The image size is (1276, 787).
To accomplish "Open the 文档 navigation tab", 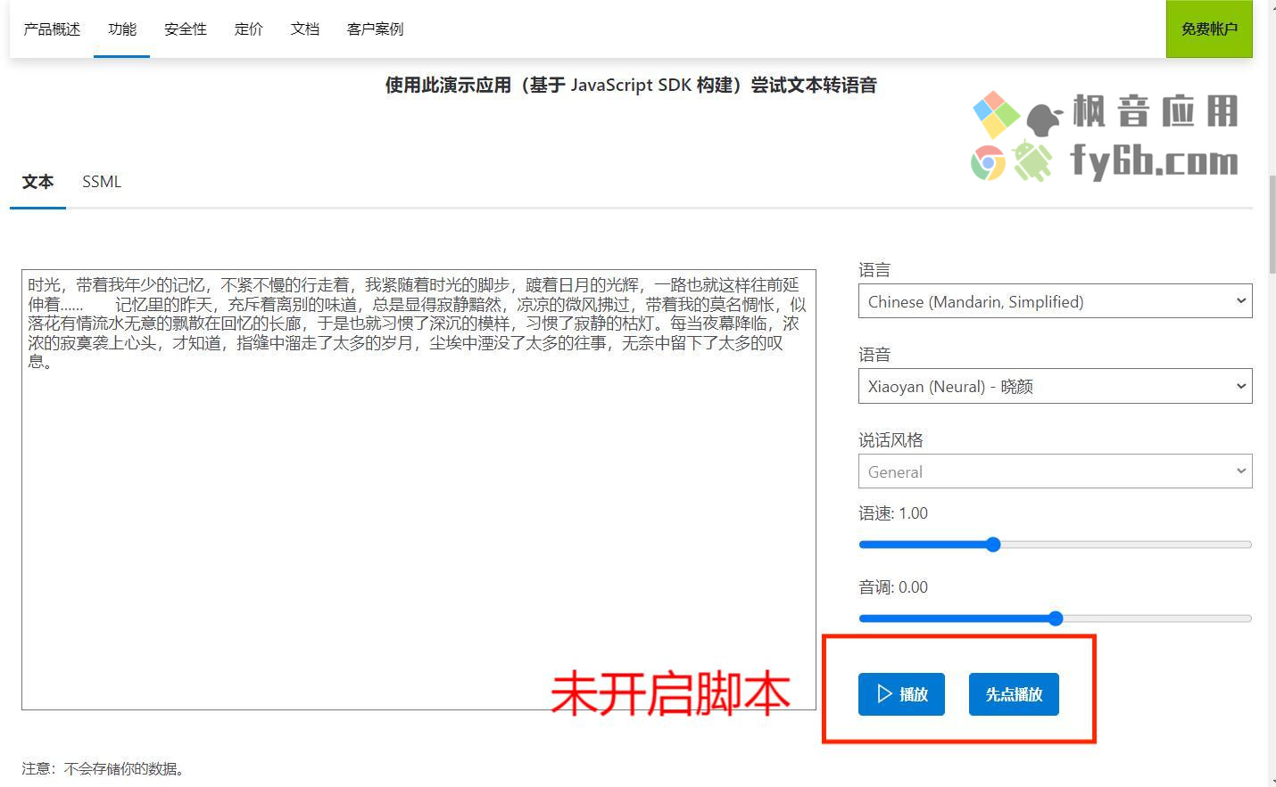I will pyautogui.click(x=305, y=29).
